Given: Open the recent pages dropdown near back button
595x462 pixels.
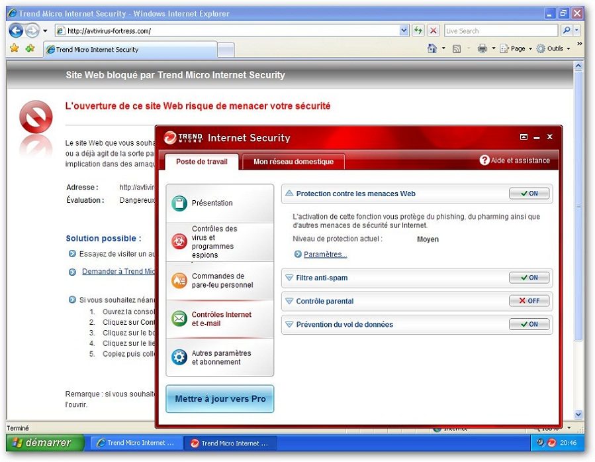Looking at the screenshot, I should (45, 30).
